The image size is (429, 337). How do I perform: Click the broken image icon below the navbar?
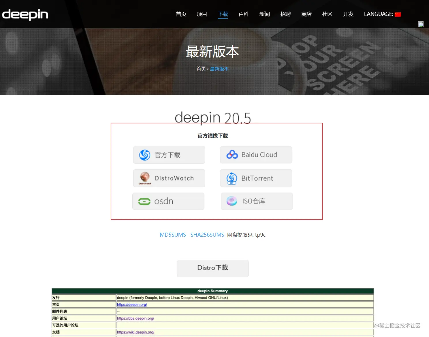click(421, 24)
